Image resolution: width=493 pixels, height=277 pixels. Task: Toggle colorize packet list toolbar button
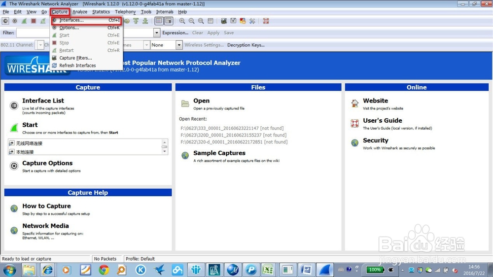(x=159, y=21)
